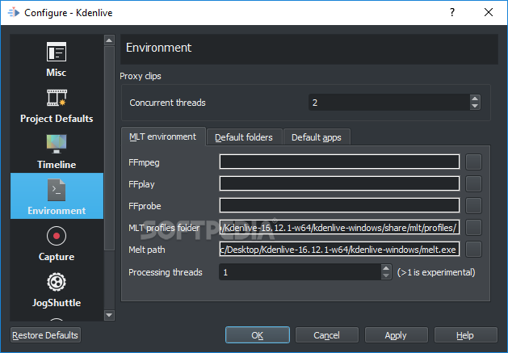Click the sidebar scroll down arrow
Screen dimensions: 508x353
[109, 315]
